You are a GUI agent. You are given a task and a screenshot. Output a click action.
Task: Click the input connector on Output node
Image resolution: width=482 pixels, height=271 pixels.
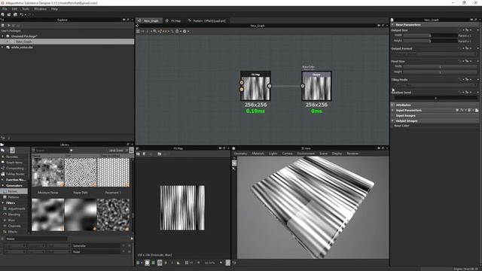click(x=303, y=86)
